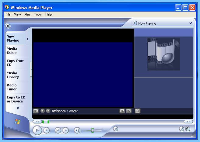Skip to the next track

tap(66, 130)
